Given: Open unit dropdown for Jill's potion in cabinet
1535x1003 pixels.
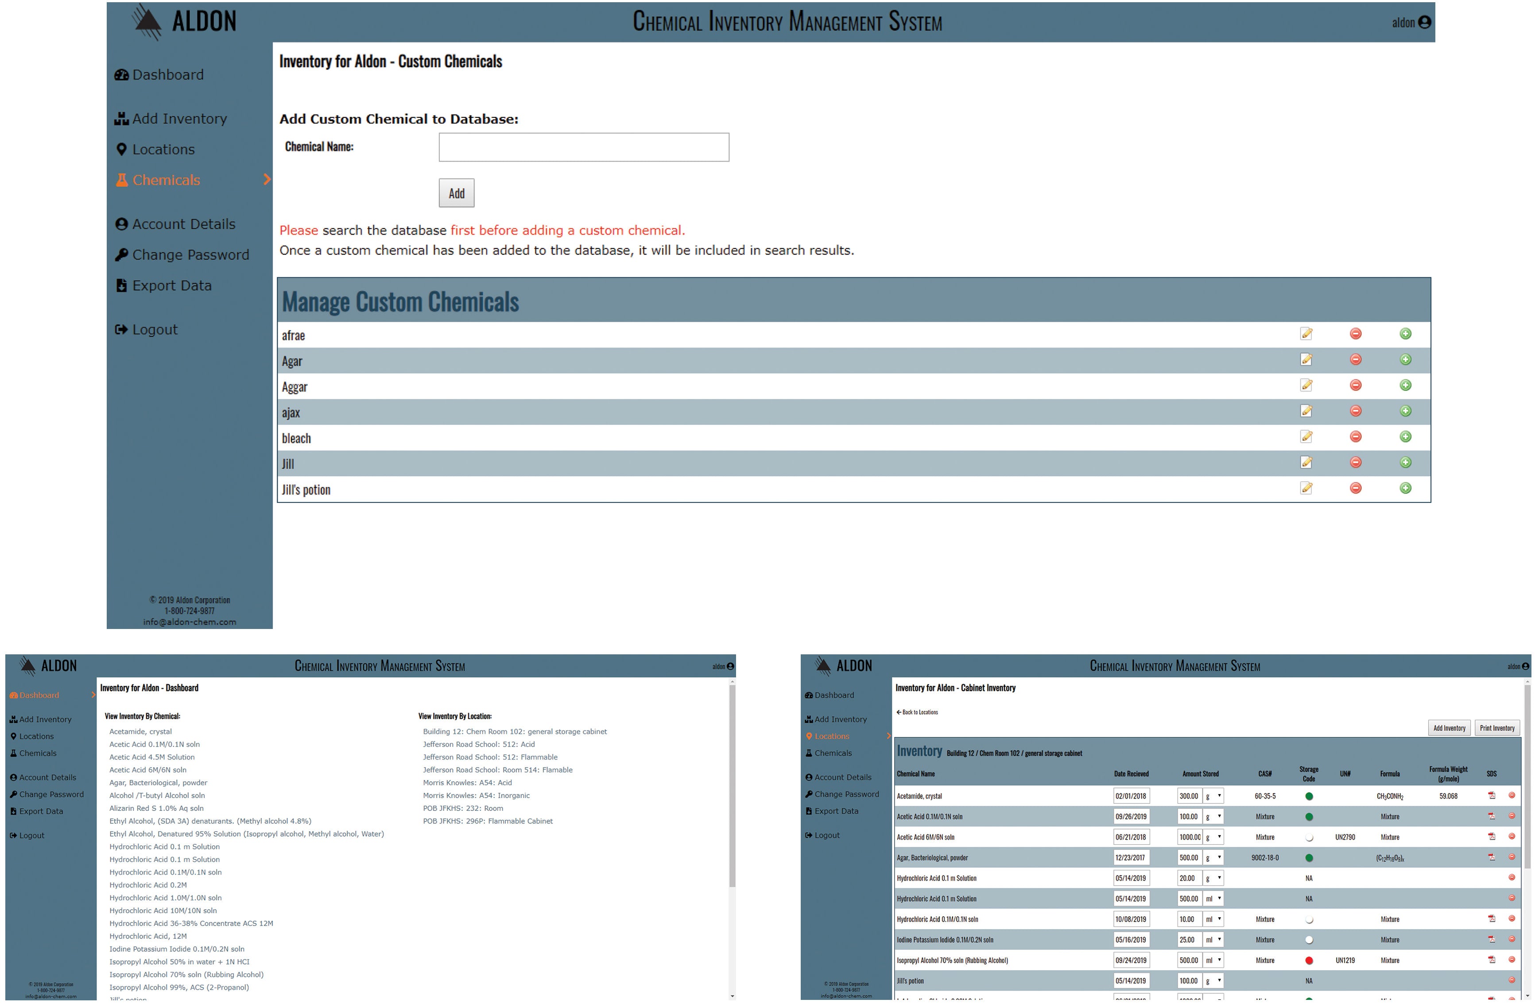Looking at the screenshot, I should (1213, 981).
